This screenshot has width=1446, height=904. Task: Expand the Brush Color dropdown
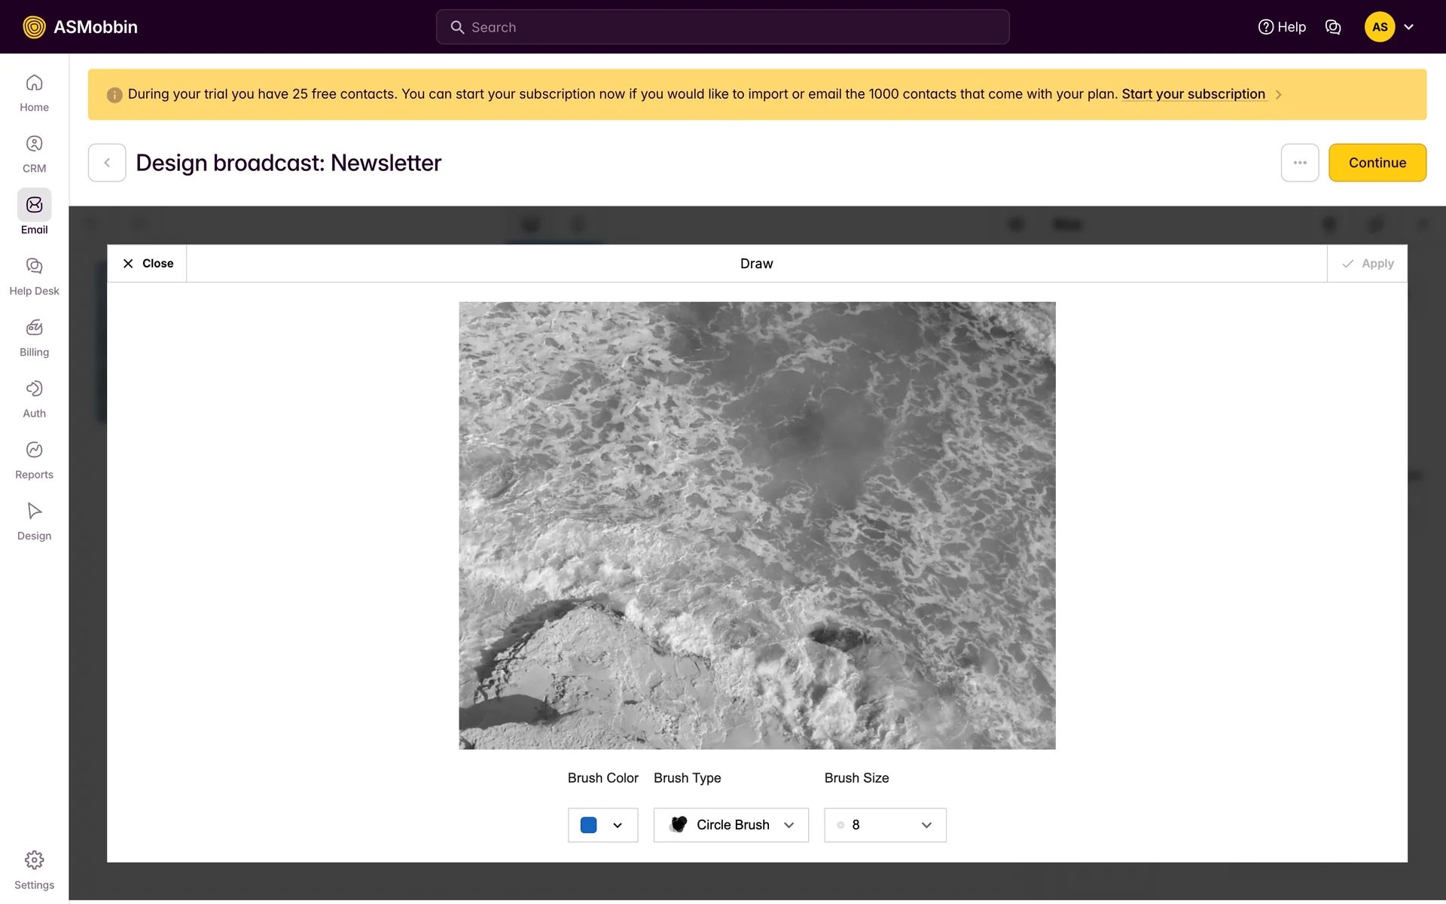click(617, 825)
